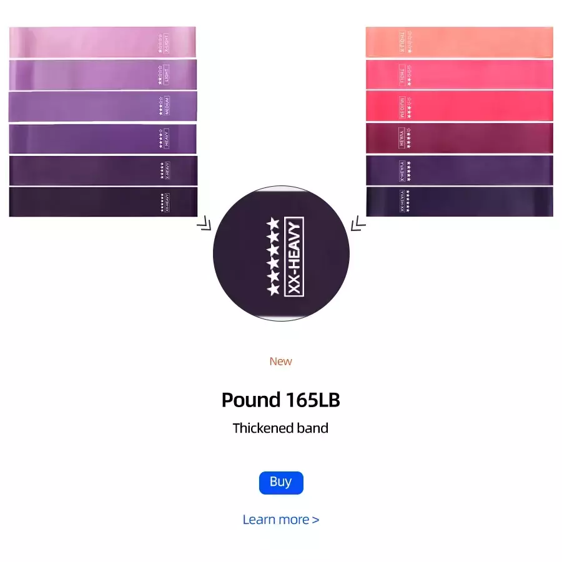The image size is (562, 562).
Task: Click the five stars in the zoom circle
Action: coord(273,257)
